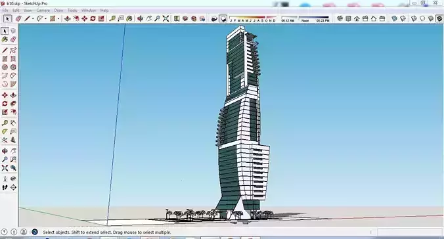The image size is (444, 239).
Task: Pick the Freehand drawing tool
Action: [13, 51]
